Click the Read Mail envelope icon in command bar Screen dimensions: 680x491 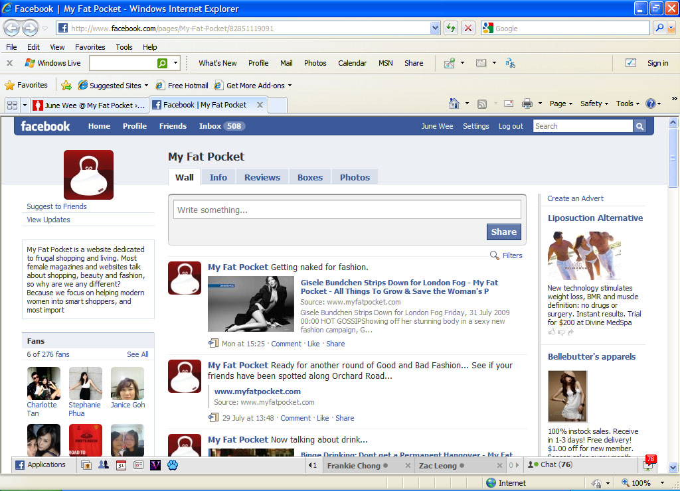click(509, 104)
